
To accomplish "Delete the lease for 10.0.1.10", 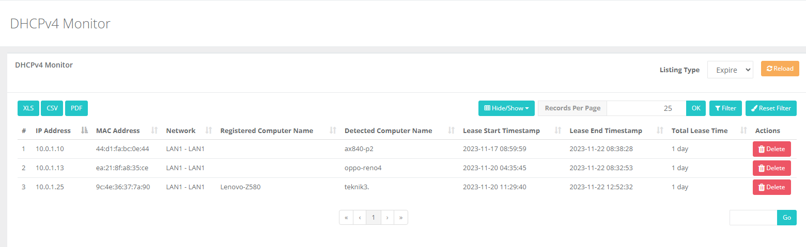I will tap(771, 149).
